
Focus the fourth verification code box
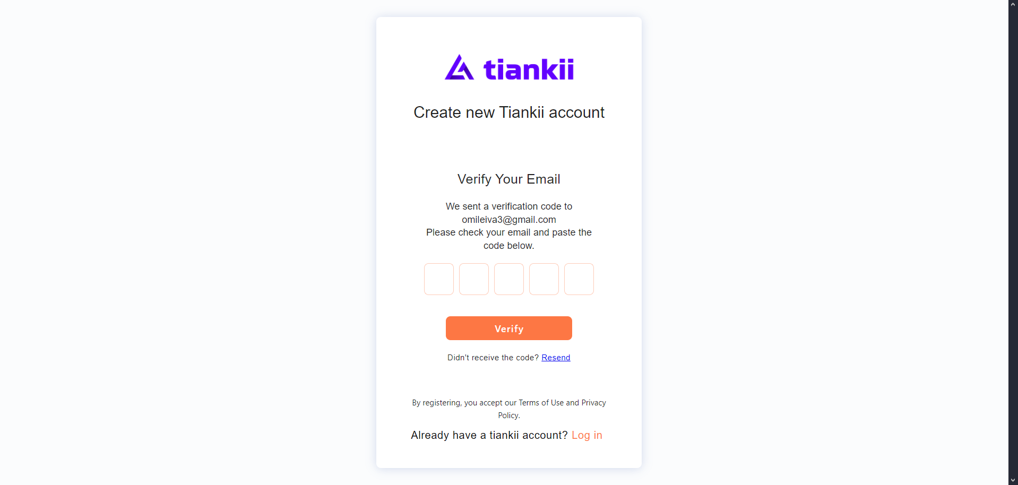(x=544, y=279)
